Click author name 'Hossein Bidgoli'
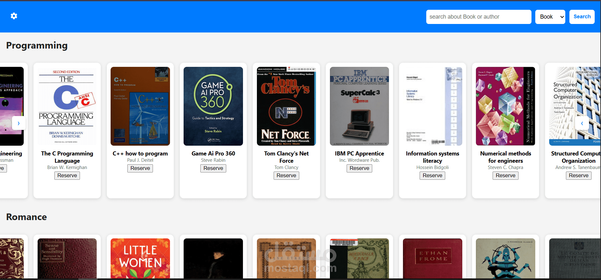The image size is (601, 280). [432, 167]
